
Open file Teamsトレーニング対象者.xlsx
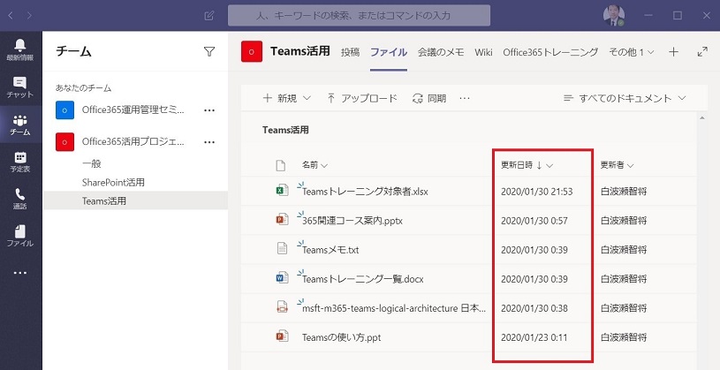(365, 192)
